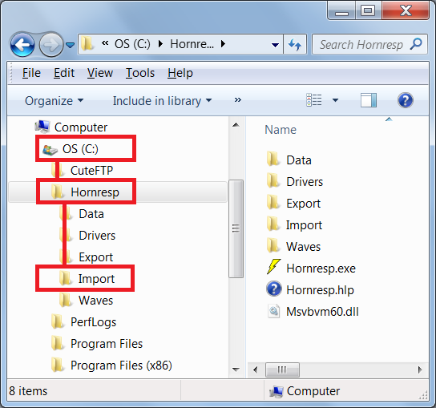
Task: Click the Hornresp.exe lightning icon
Action: [273, 267]
